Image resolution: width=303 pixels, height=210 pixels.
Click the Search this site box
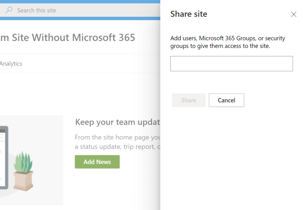(80, 10)
